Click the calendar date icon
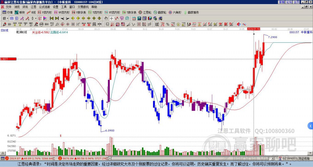The image size is (313, 167). point(134,19)
